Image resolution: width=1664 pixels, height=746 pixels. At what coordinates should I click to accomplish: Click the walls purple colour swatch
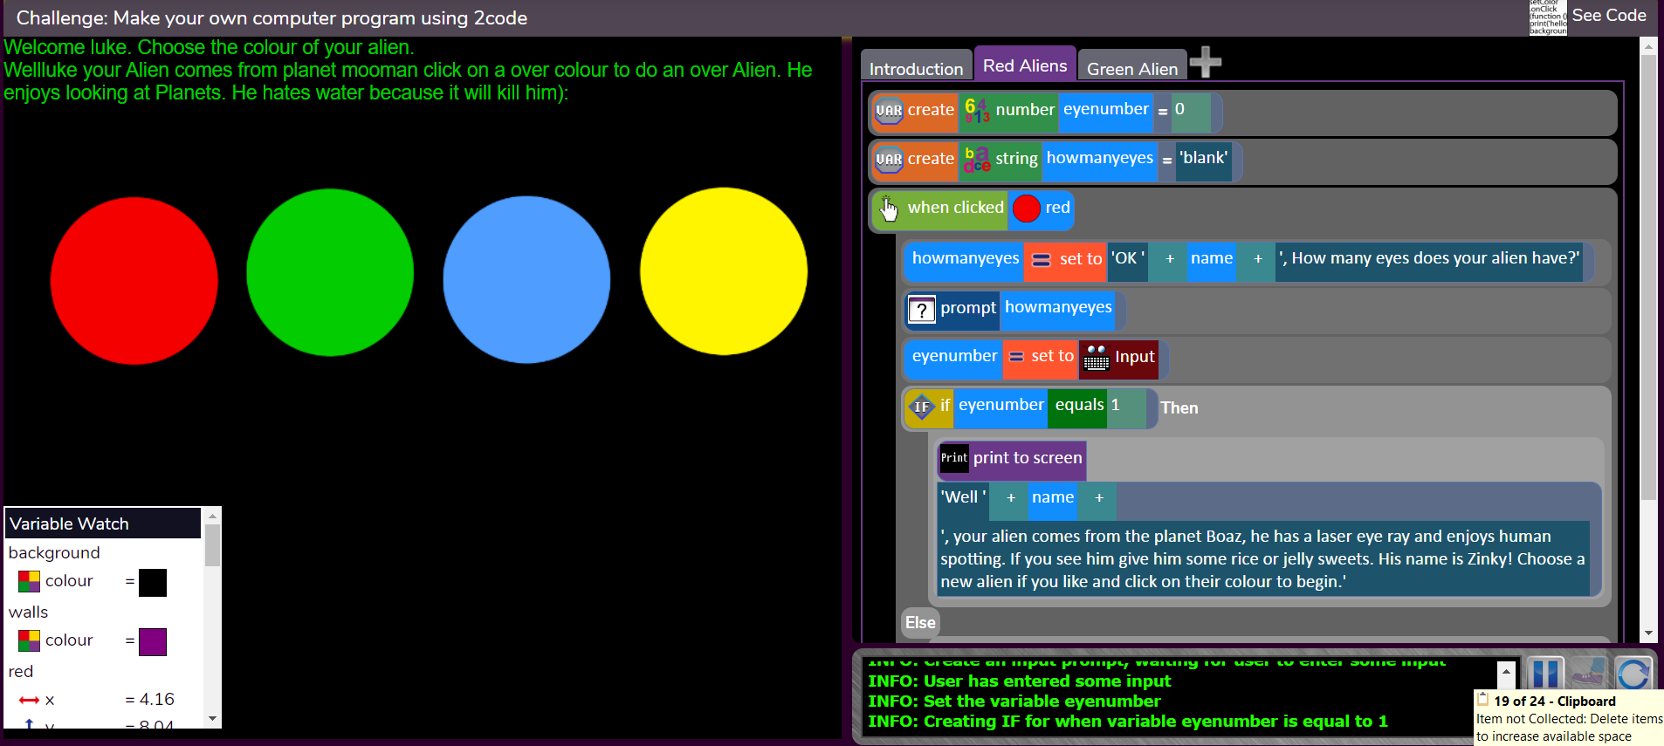153,641
